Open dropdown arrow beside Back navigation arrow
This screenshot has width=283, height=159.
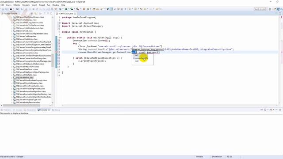coord(147,9)
